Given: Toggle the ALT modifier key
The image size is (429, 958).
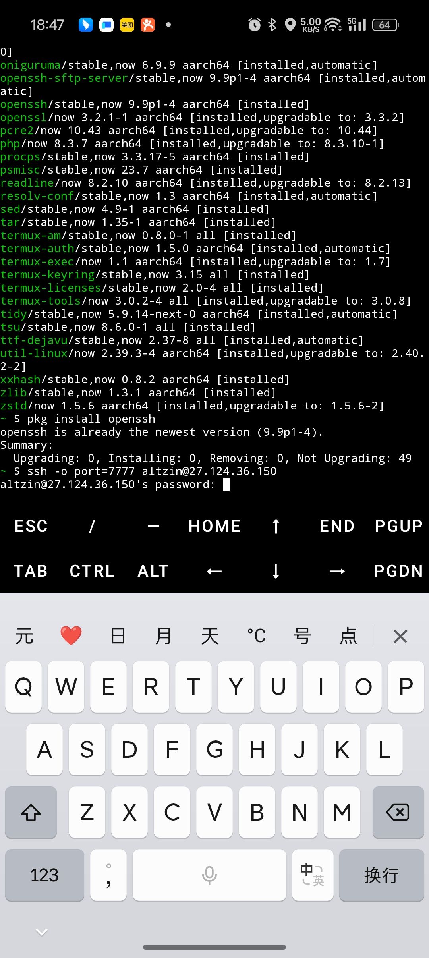Looking at the screenshot, I should click(x=153, y=571).
